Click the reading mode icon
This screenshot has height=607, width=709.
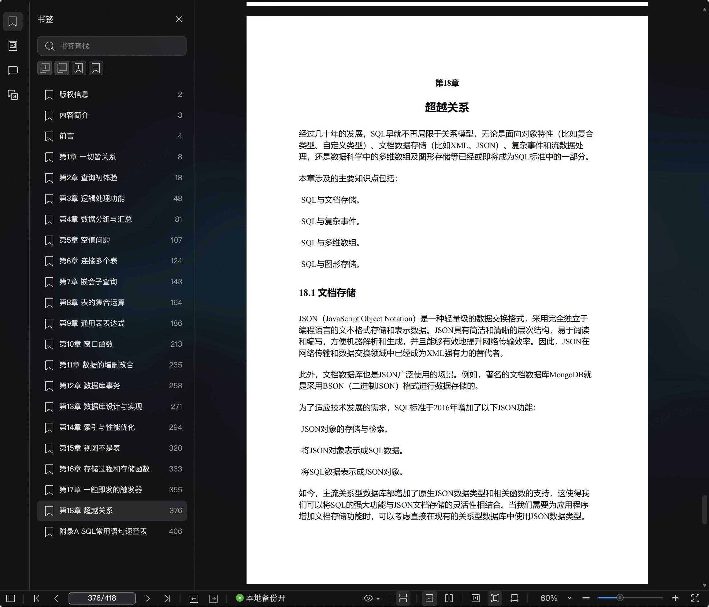(x=476, y=598)
